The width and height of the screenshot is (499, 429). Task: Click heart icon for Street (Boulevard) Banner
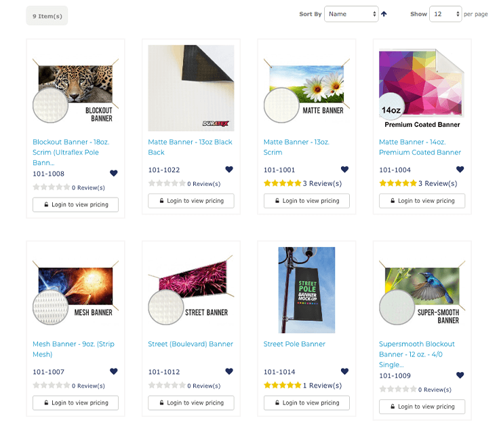click(x=229, y=371)
